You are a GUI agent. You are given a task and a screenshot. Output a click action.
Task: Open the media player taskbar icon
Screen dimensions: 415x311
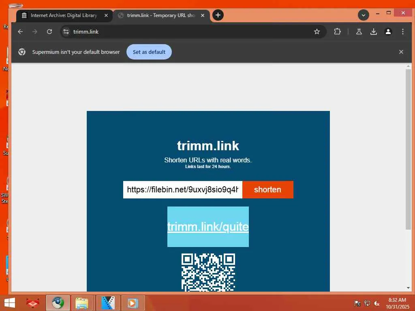tap(133, 303)
